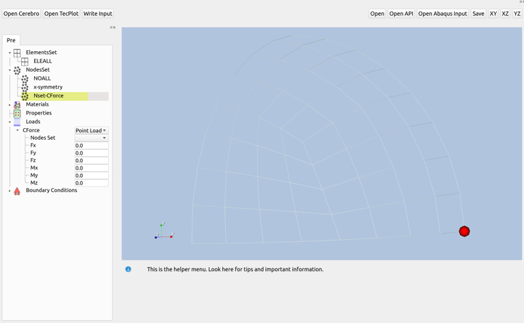Click the NodesSet dots icon

[17, 70]
